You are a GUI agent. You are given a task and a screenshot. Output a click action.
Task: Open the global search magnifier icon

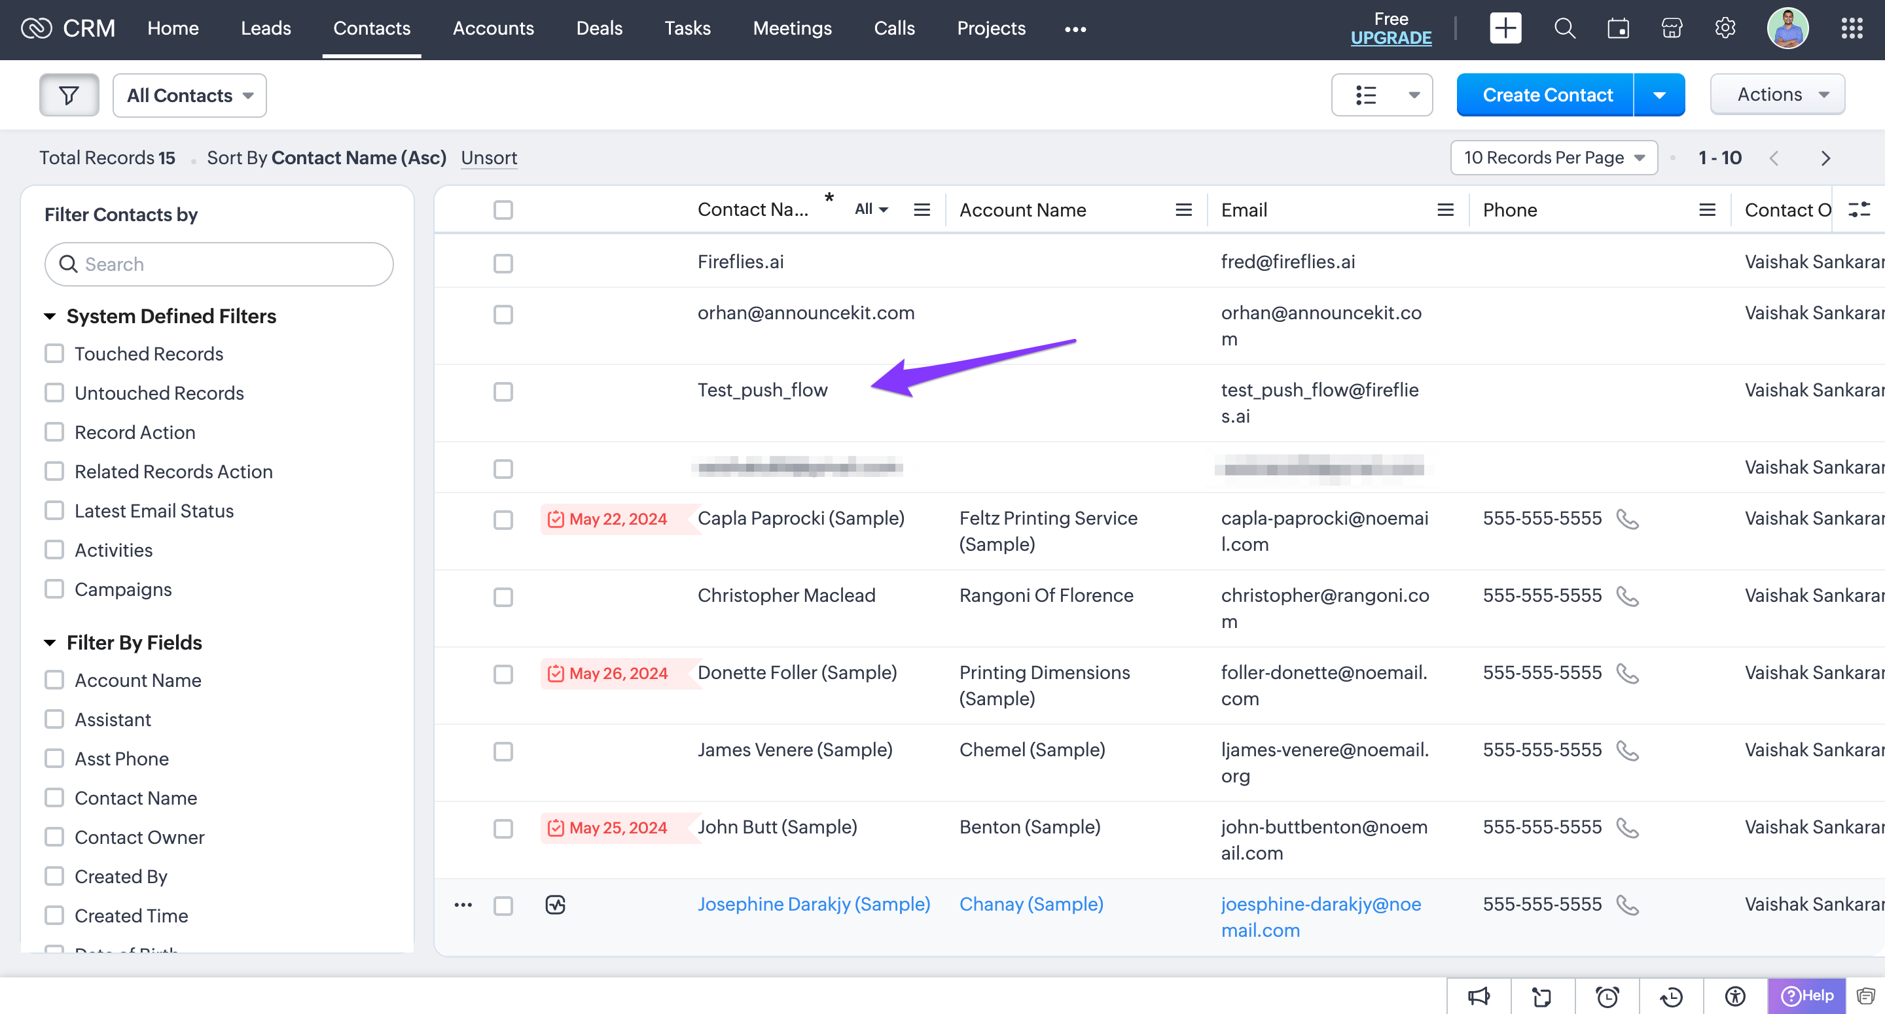pos(1564,29)
